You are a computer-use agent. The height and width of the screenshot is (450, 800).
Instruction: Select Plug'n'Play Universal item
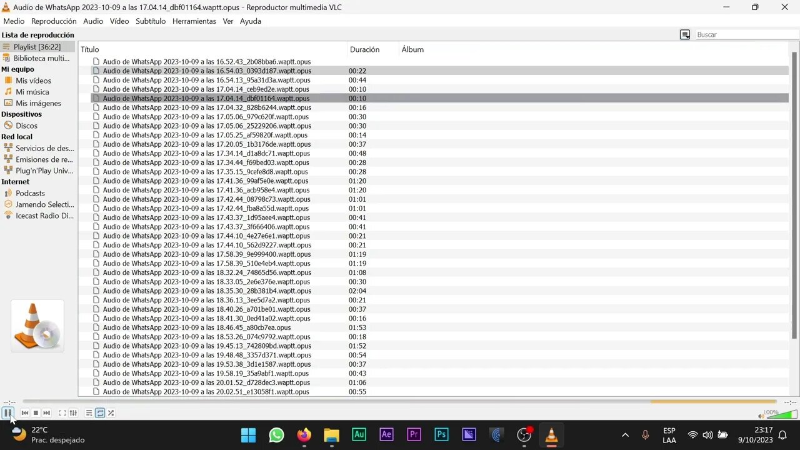(x=37, y=171)
